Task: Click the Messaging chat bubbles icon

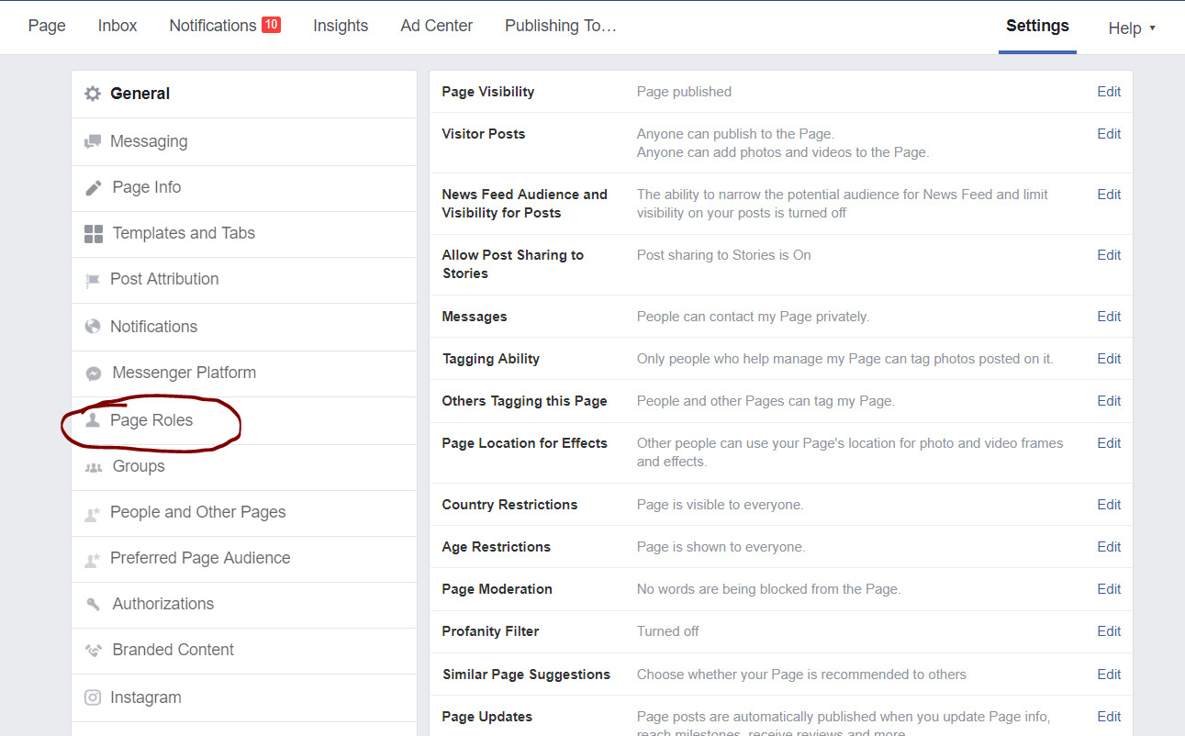Action: tap(93, 141)
